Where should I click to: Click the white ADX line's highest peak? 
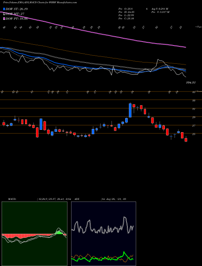[x=125, y=218]
